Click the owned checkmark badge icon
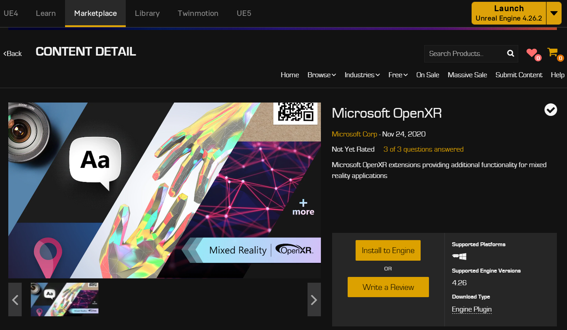Image resolution: width=567 pixels, height=330 pixels. pos(550,110)
